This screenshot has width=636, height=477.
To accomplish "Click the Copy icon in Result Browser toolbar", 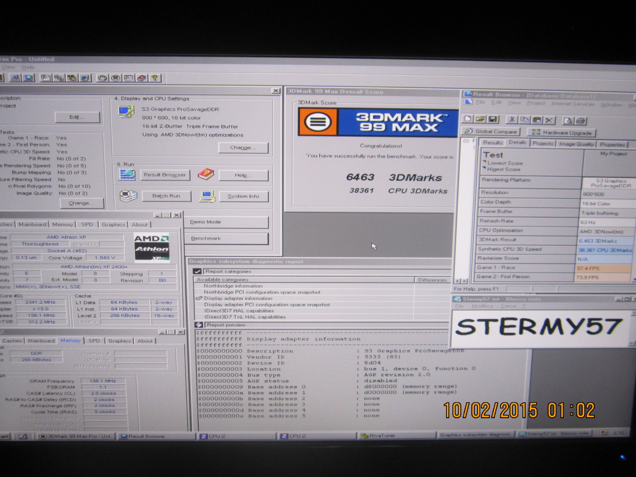I will coord(524,120).
